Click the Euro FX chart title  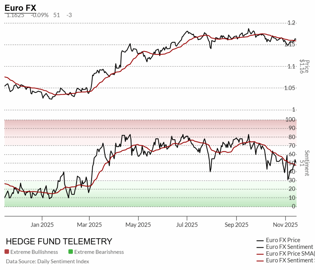20,8
